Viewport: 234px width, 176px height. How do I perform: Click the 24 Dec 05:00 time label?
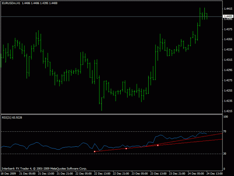196,173
